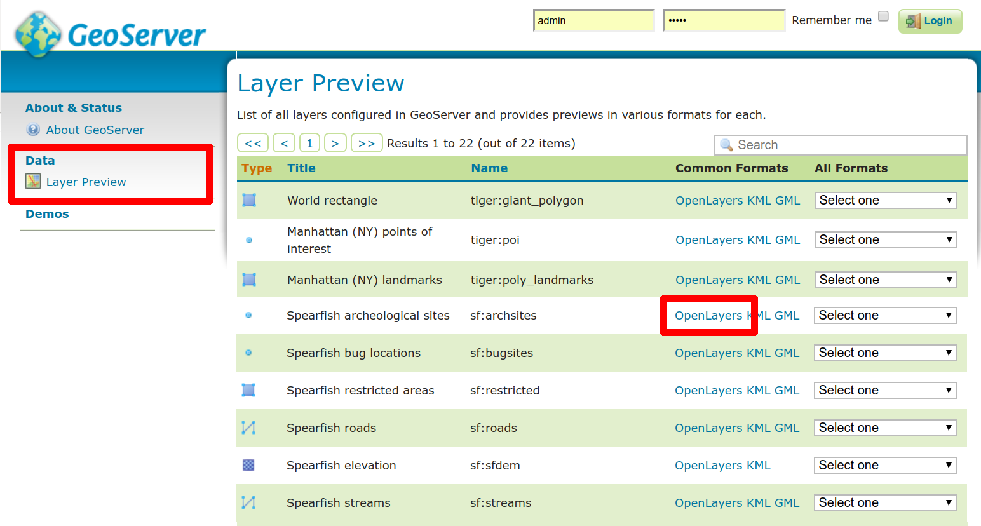Click raster icon for Spearfish elevation

point(248,465)
